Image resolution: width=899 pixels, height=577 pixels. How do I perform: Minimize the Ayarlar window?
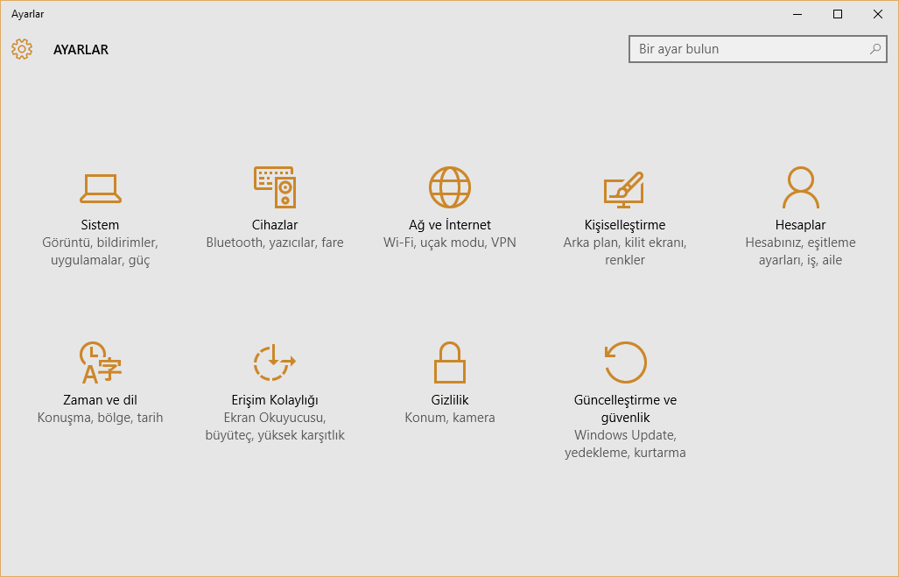click(x=797, y=14)
